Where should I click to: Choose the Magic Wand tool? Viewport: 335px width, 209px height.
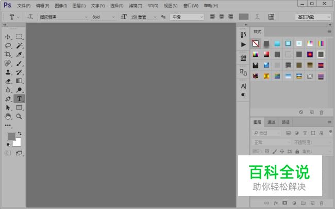coord(19,45)
